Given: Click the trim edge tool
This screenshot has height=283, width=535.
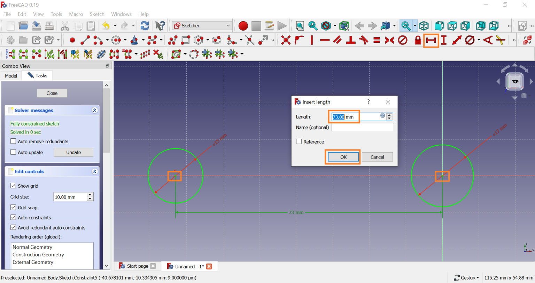Looking at the screenshot, I should [250, 40].
